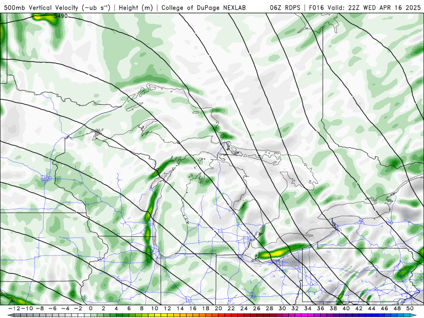Click the '16' value on the color scale
This screenshot has width=424, height=318.
[x=193, y=308]
